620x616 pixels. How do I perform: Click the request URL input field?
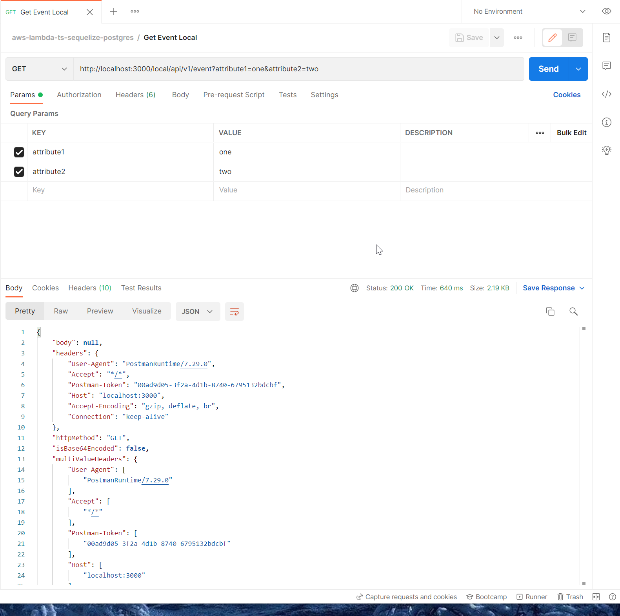299,69
